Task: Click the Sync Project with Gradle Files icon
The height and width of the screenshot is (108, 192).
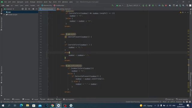Action: point(177,5)
